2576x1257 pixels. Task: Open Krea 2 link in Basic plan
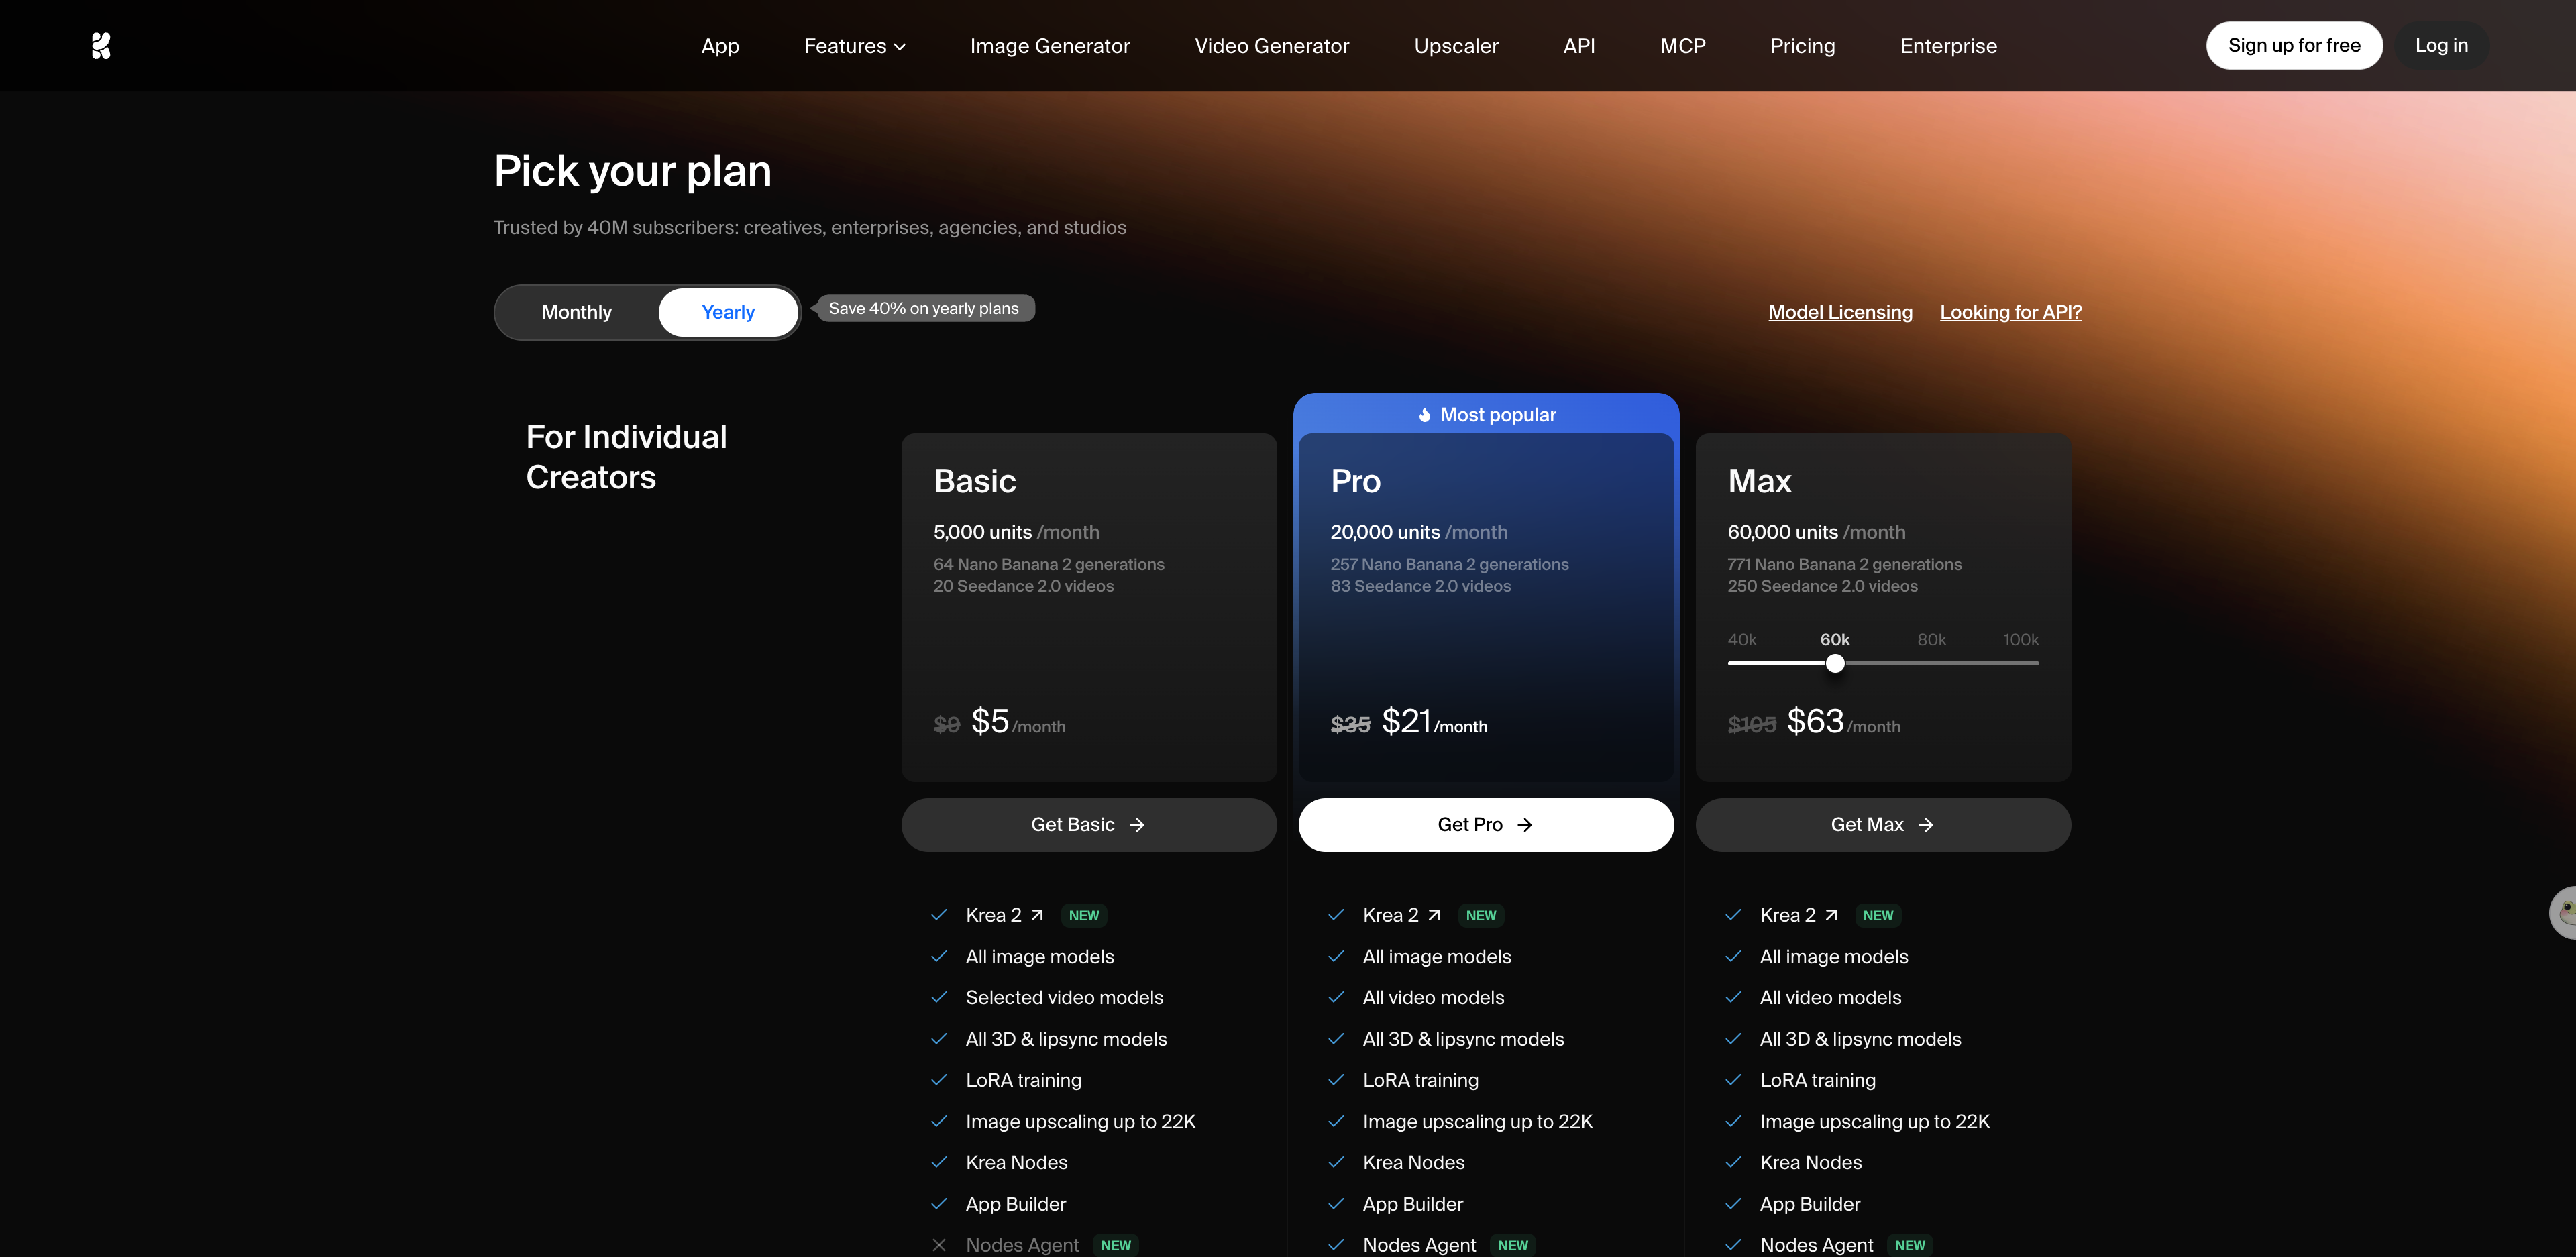[x=1005, y=915]
